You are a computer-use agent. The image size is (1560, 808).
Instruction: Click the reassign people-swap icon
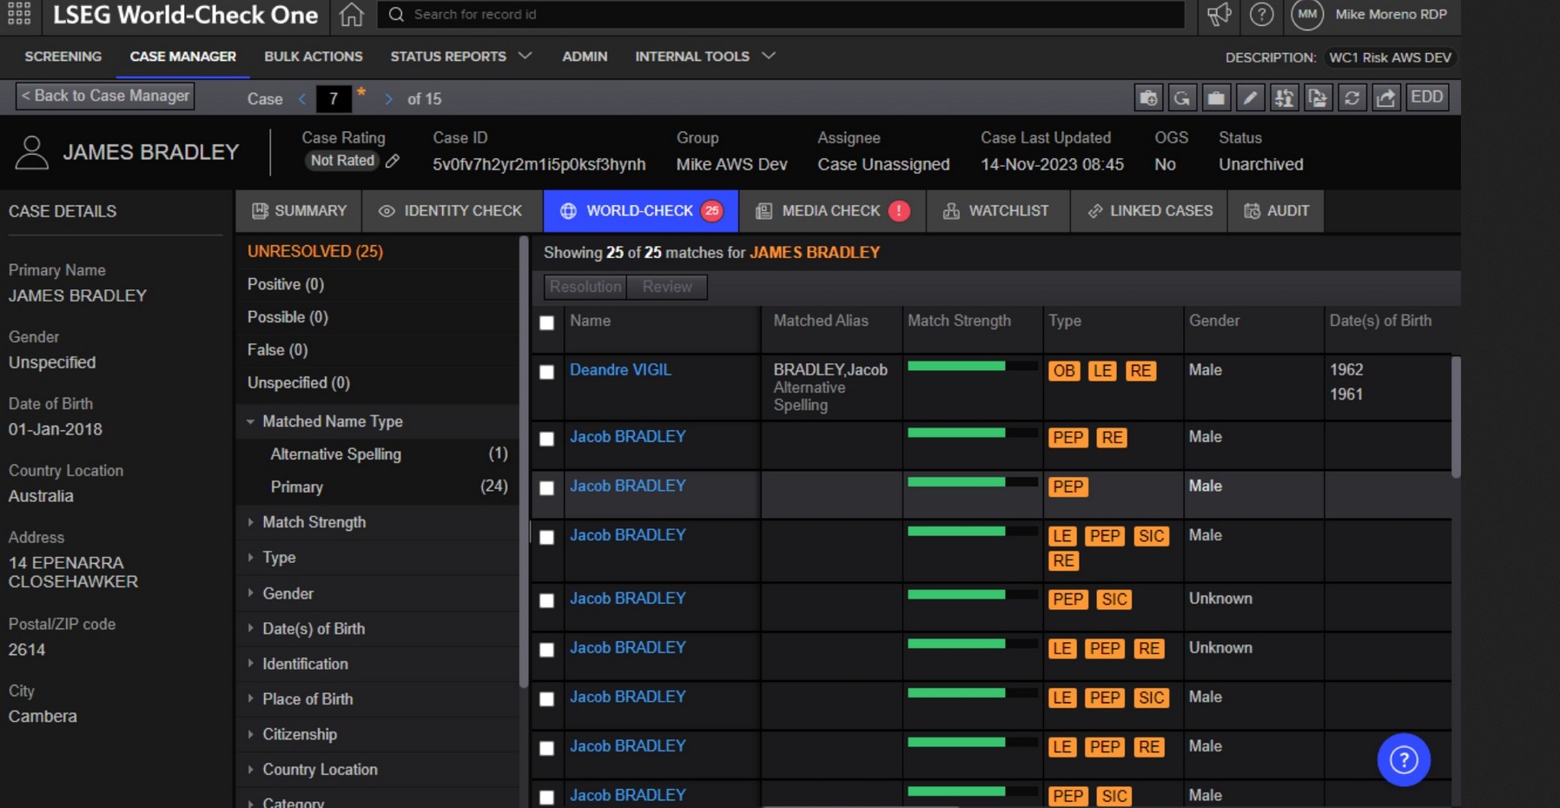[x=1284, y=97]
